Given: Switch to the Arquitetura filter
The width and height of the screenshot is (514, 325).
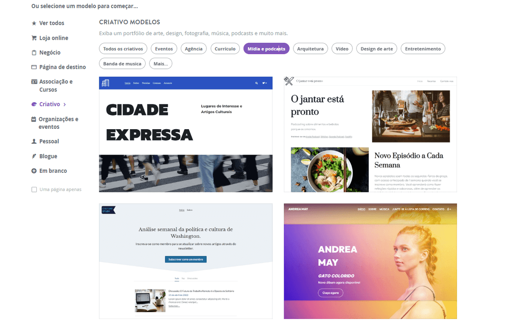Looking at the screenshot, I should (x=311, y=49).
